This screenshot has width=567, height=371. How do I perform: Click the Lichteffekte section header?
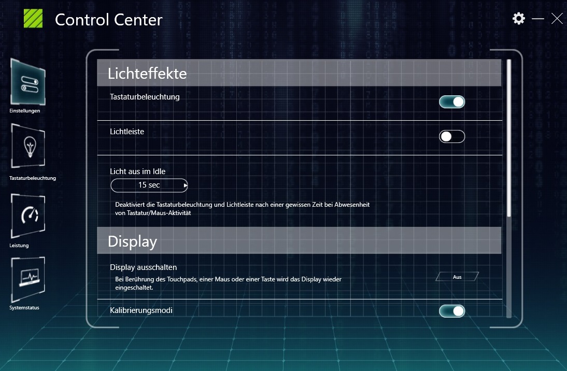click(x=299, y=73)
